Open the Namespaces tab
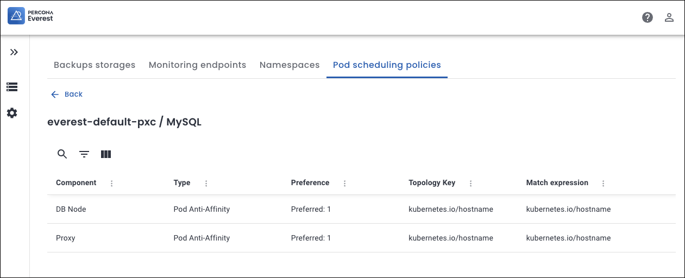 pyautogui.click(x=290, y=65)
